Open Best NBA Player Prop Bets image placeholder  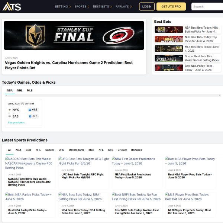tap(190, 161)
